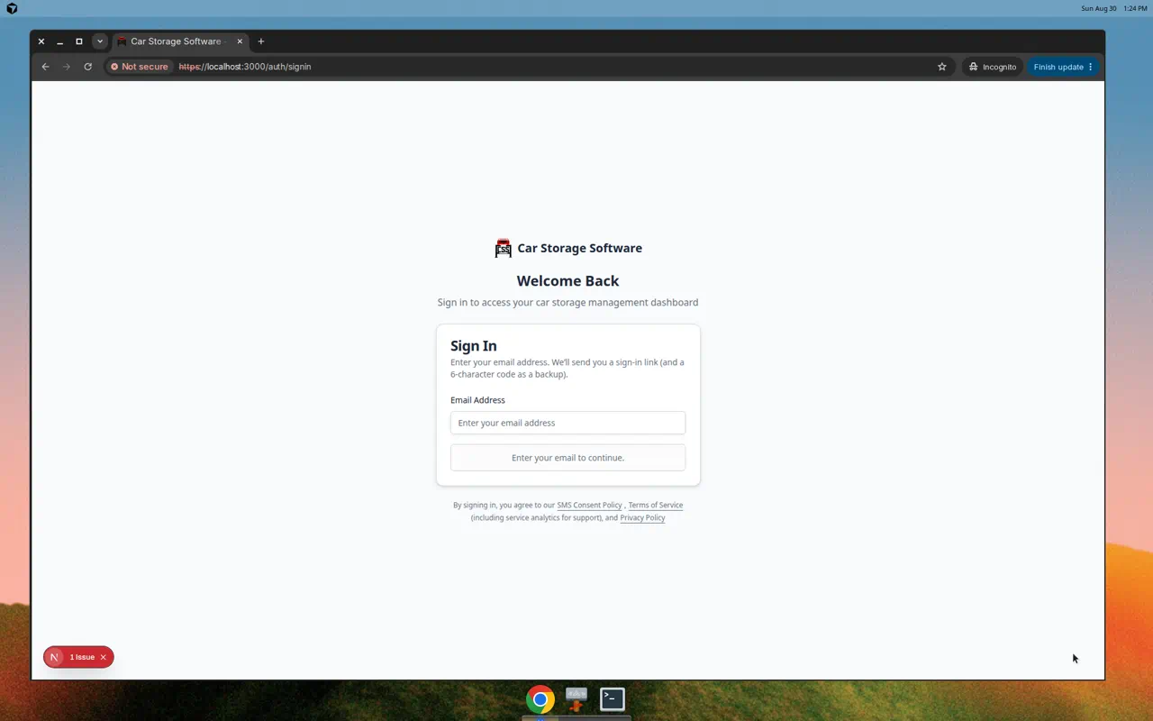
Task: Open the middle dock application icon
Action: pyautogui.click(x=576, y=699)
